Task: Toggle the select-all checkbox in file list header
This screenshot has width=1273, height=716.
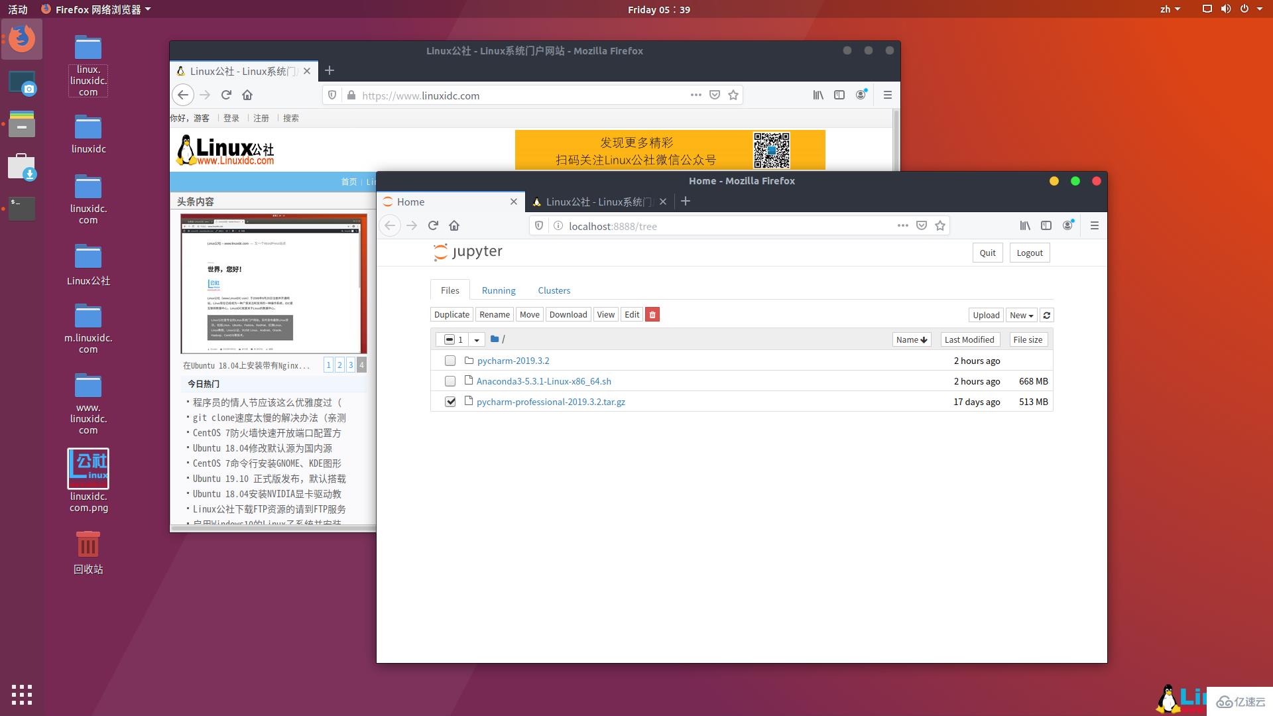Action: tap(449, 339)
